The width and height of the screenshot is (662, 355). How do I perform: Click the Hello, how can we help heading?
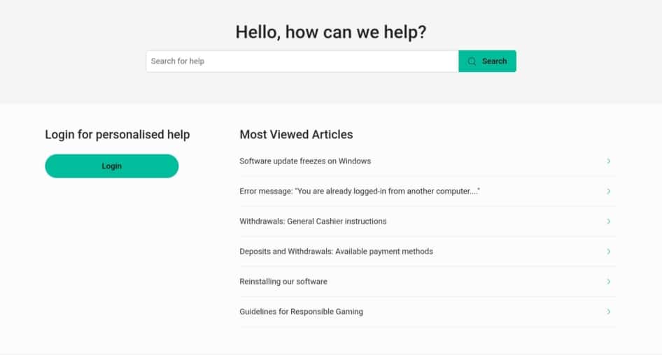pos(330,31)
